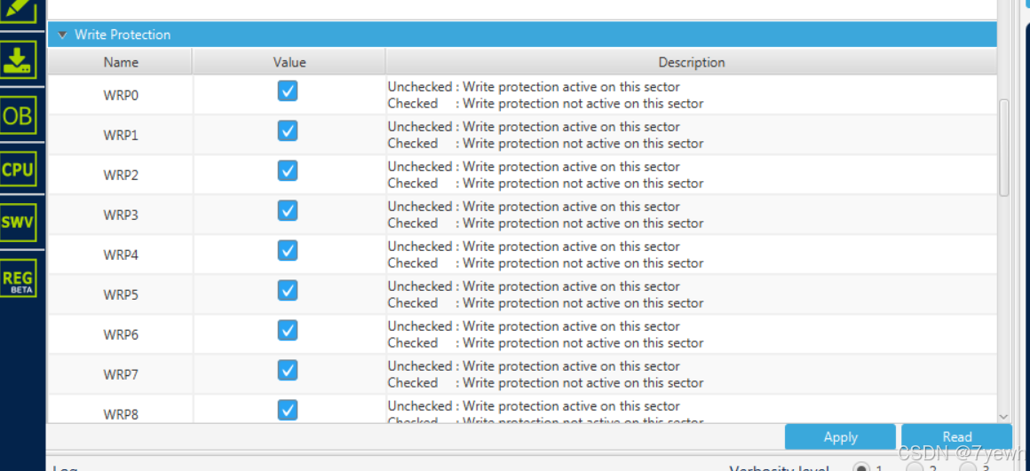Viewport: 1030px width, 471px height.
Task: Select verbosity level 1 radio button
Action: coord(860,467)
